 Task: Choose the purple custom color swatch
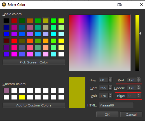6,91
